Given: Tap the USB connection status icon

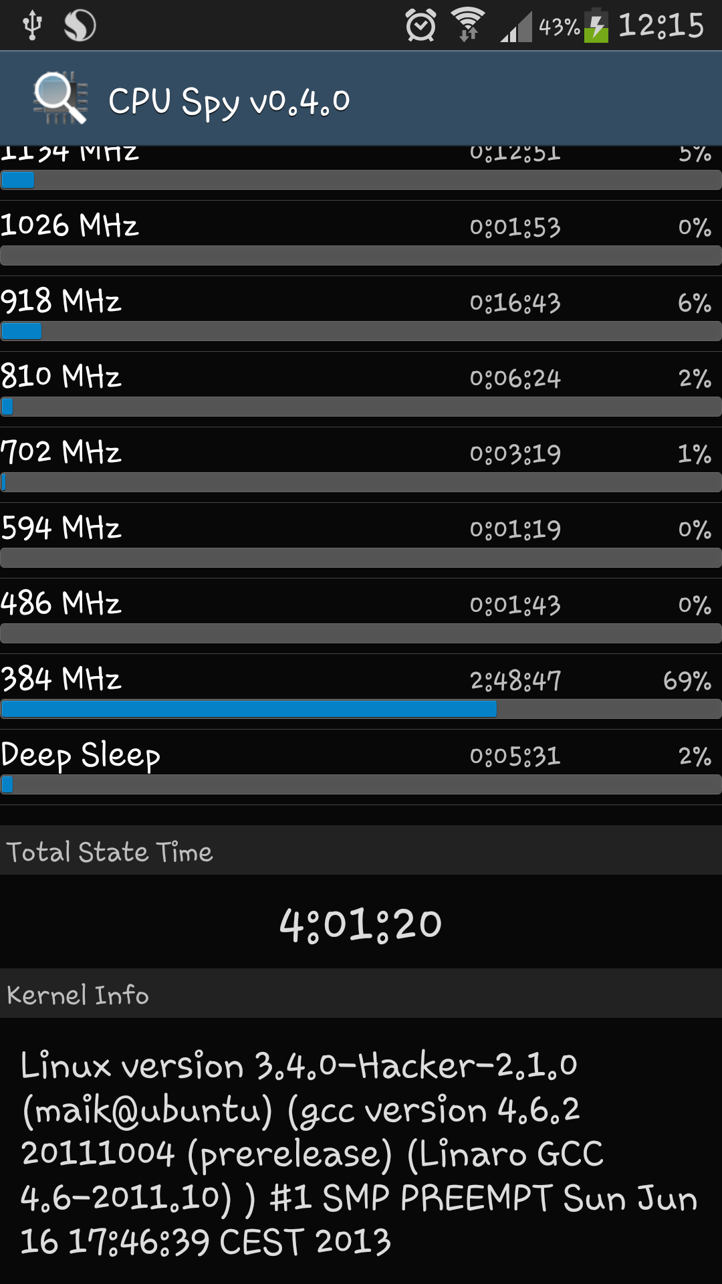Looking at the screenshot, I should click(31, 25).
